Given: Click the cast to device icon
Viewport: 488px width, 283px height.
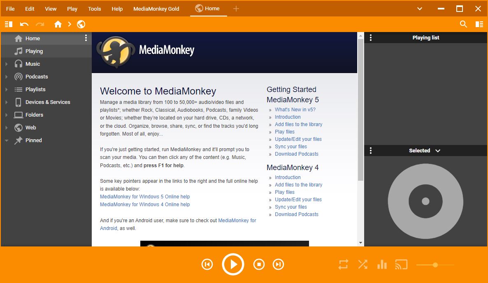Looking at the screenshot, I should (401, 265).
